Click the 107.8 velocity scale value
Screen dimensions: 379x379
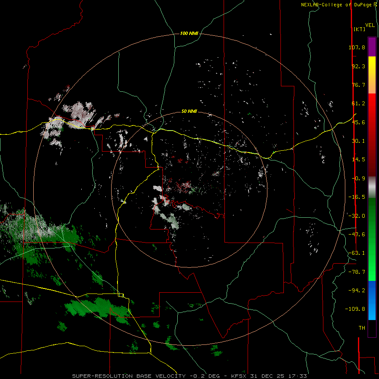[x=357, y=47]
